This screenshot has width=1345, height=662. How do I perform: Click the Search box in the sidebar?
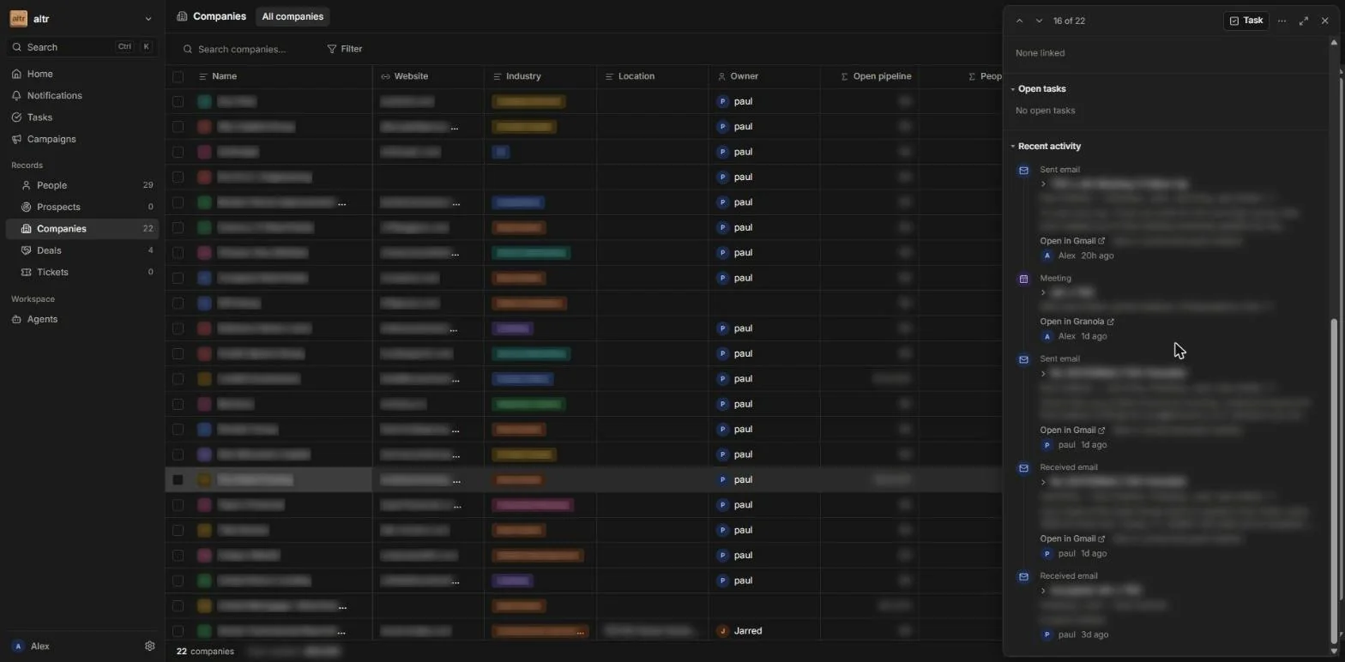tap(81, 47)
